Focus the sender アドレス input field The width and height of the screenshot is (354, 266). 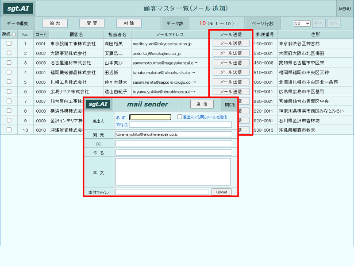point(181,125)
